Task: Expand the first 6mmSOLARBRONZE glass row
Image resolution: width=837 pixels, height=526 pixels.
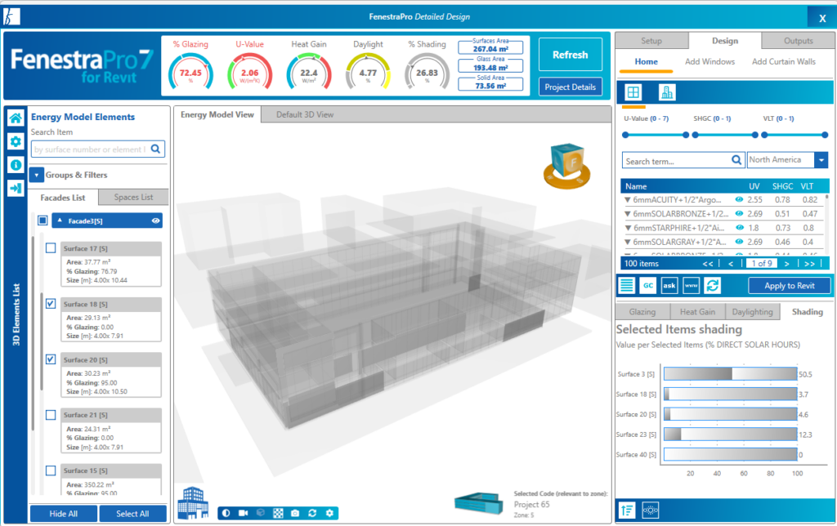Action: [628, 213]
